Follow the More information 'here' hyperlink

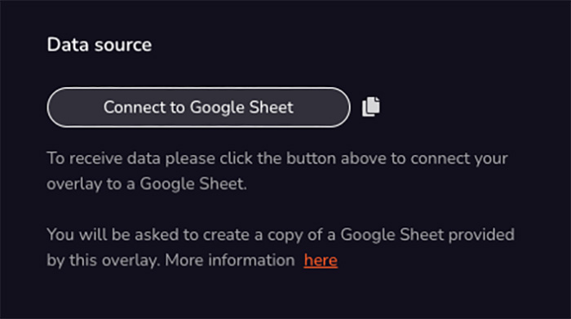pyautogui.click(x=321, y=260)
